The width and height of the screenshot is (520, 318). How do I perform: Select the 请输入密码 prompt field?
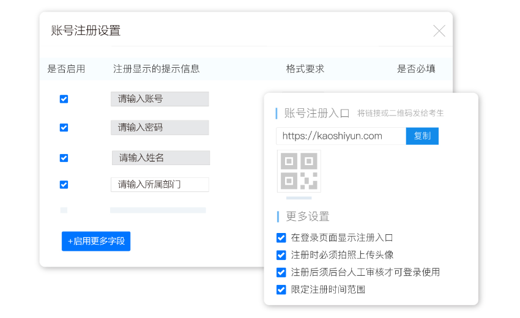coord(160,128)
